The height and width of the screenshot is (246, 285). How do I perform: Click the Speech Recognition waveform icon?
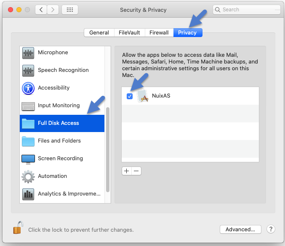(x=28, y=71)
